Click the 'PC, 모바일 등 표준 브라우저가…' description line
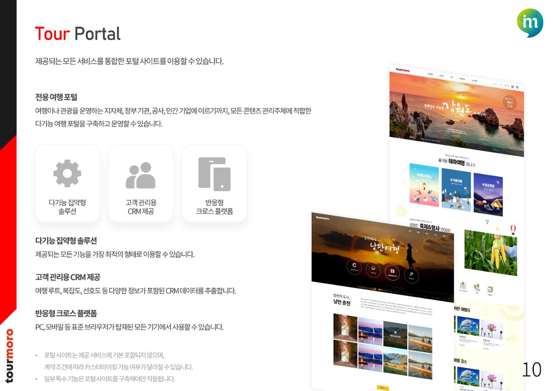The width and height of the screenshot is (553, 391). point(129,327)
